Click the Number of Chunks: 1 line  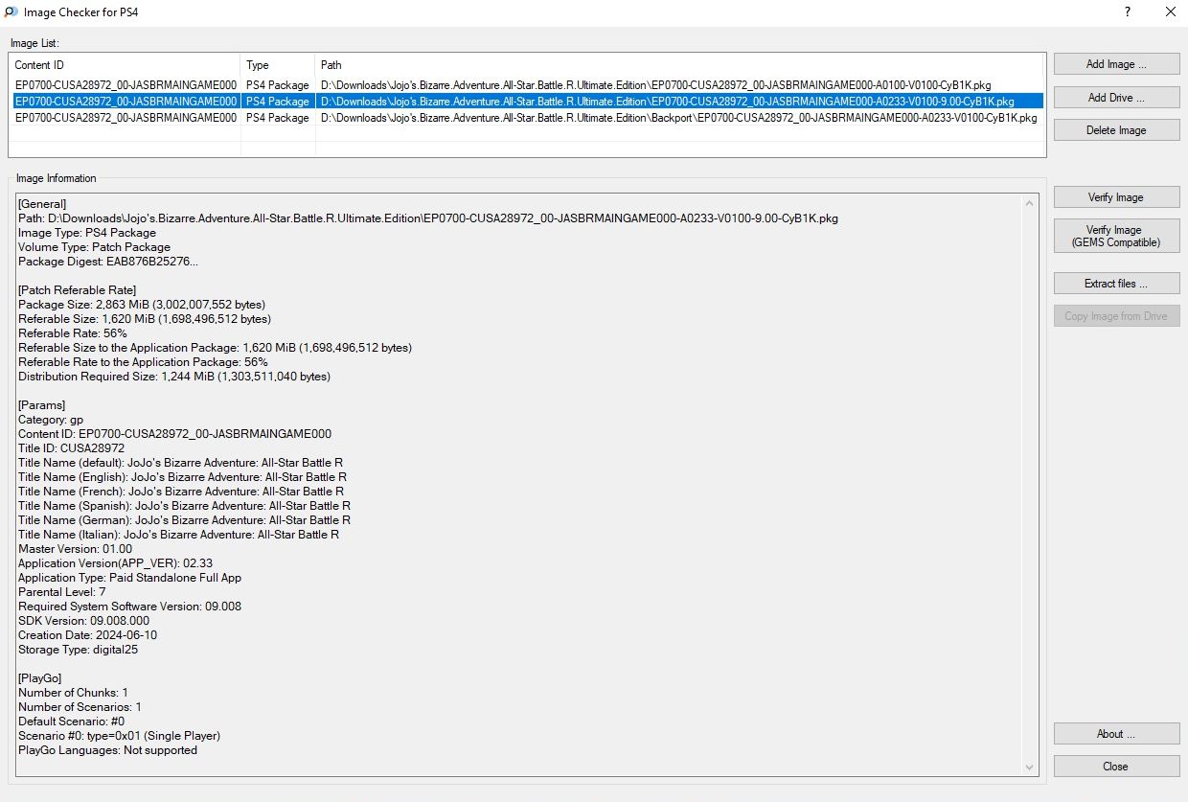73,693
